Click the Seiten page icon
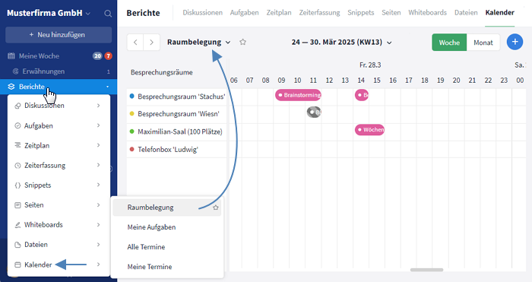The width and height of the screenshot is (532, 282). coord(17,205)
